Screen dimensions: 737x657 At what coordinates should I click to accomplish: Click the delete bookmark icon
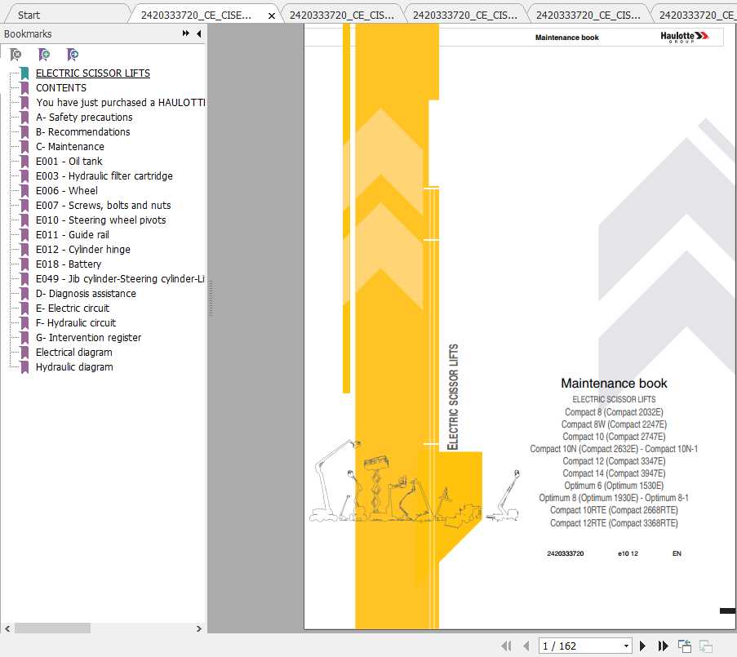[16, 55]
